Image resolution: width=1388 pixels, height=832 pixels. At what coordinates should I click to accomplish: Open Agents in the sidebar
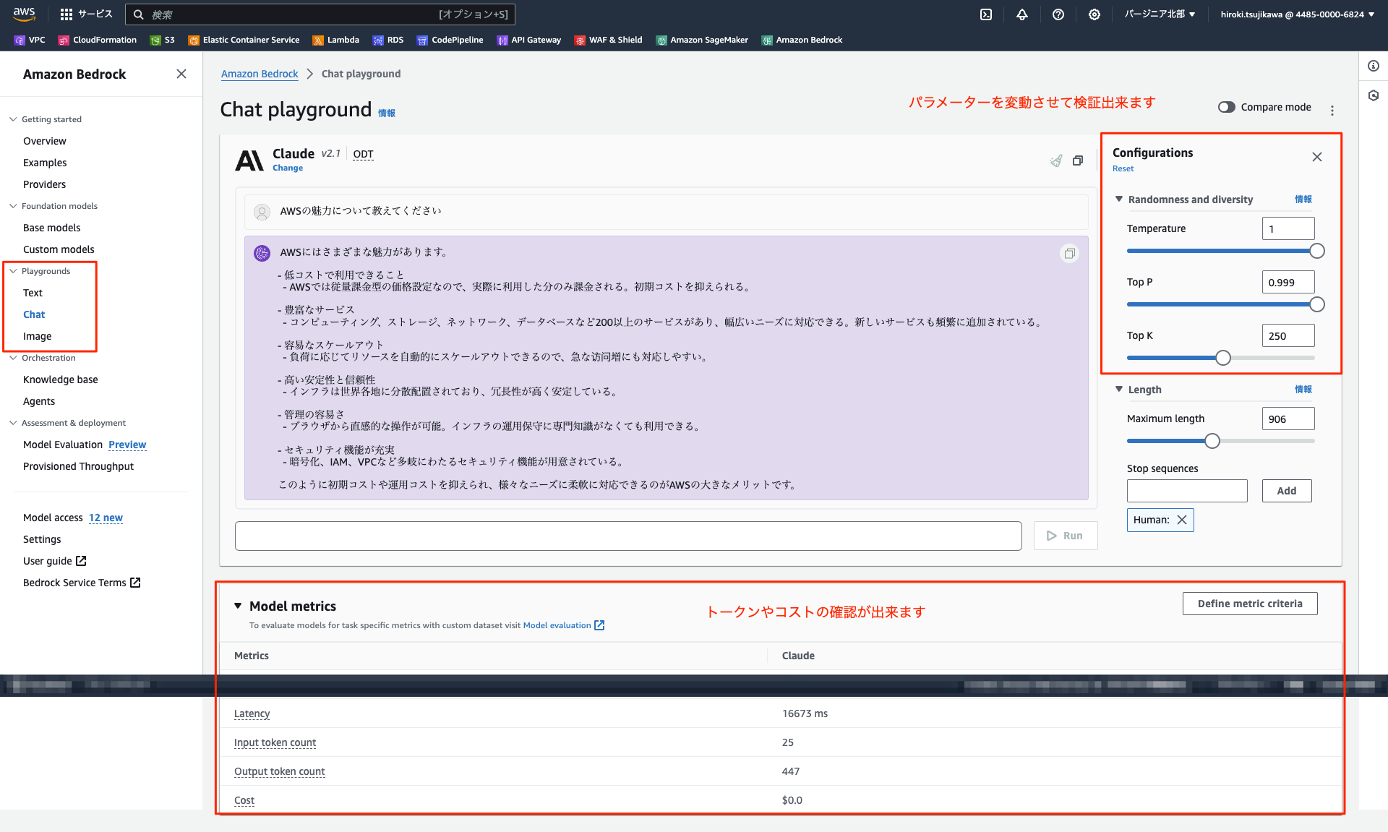[x=39, y=401]
